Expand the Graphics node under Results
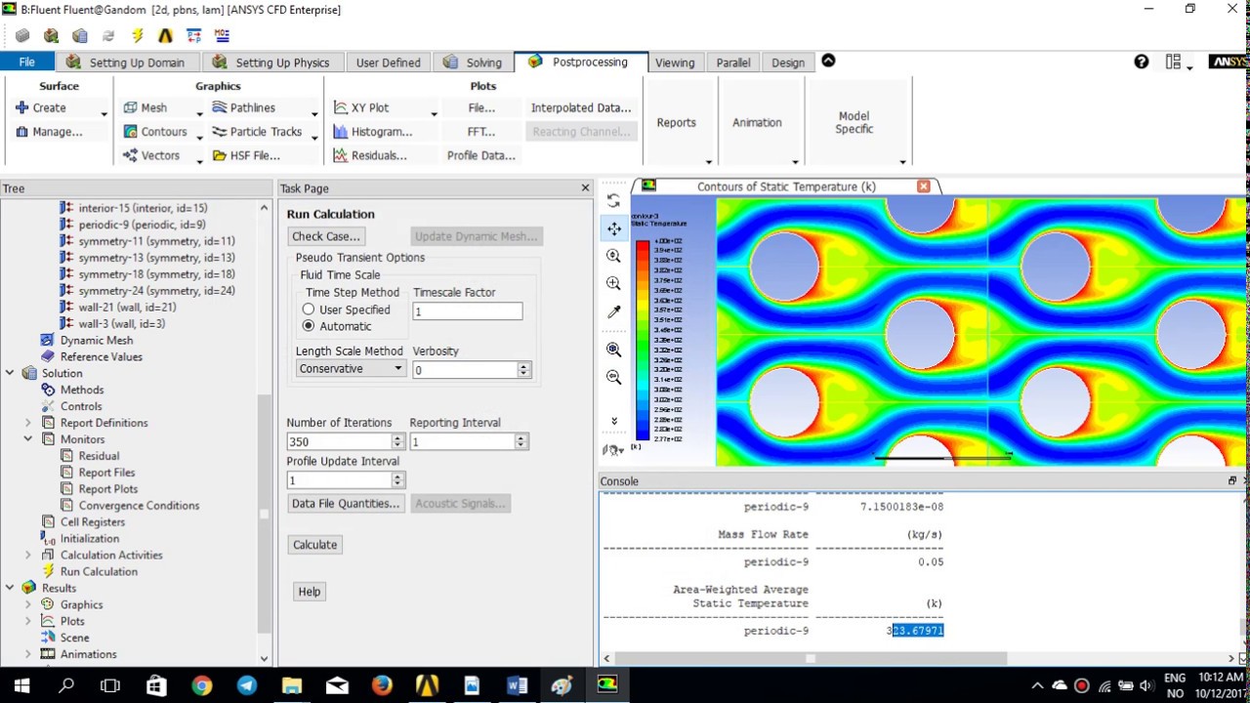Screen dimensions: 1250x703 (x=28, y=604)
